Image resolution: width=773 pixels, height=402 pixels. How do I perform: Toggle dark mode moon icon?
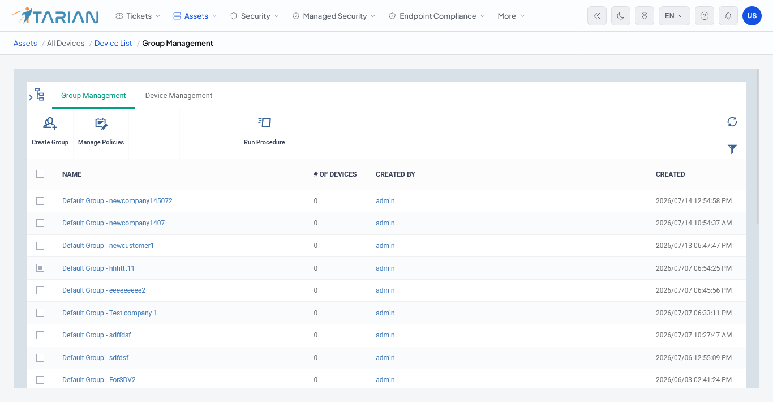pyautogui.click(x=621, y=16)
